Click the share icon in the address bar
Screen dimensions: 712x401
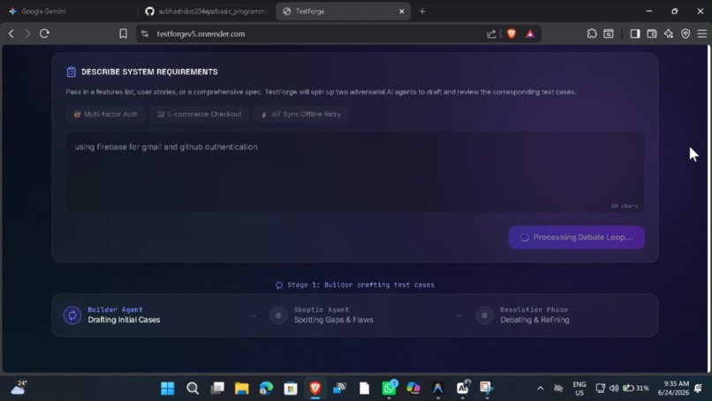(491, 34)
